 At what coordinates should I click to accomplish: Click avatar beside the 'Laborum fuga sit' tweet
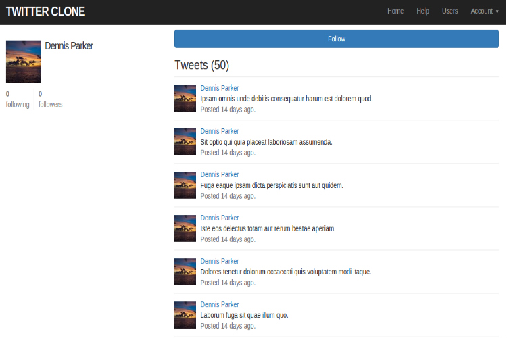point(185,315)
